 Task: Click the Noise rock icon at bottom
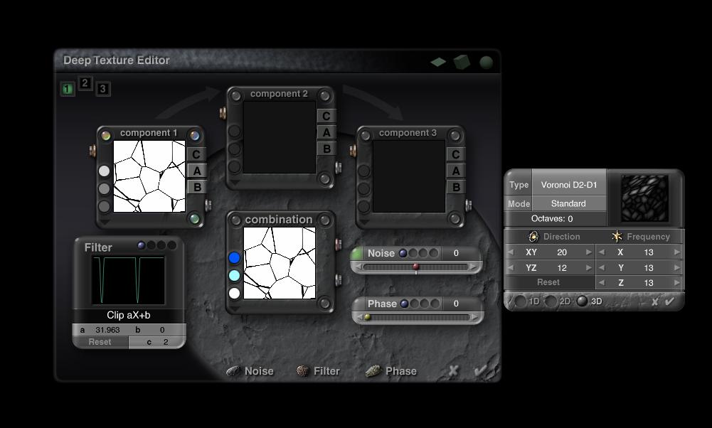(233, 371)
